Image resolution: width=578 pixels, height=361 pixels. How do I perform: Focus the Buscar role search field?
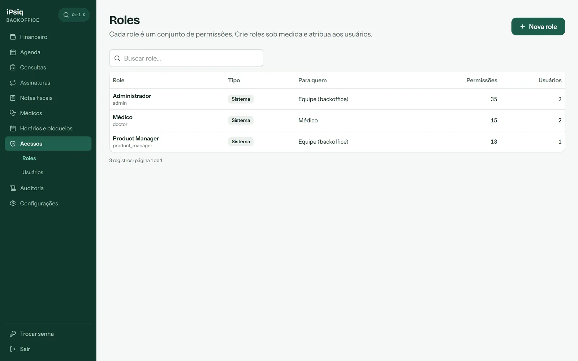186,58
